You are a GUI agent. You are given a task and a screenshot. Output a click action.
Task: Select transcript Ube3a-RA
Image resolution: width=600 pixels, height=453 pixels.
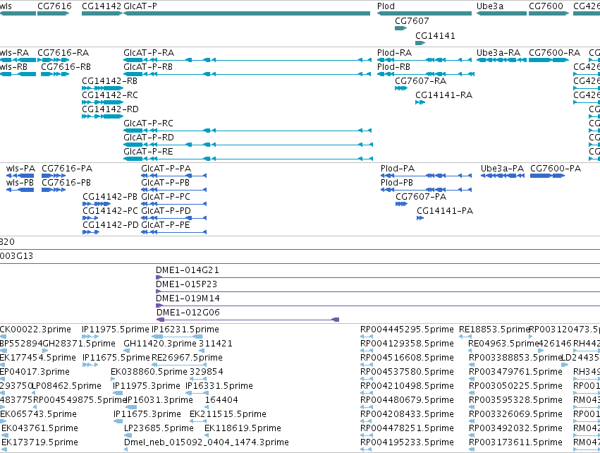pyautogui.click(x=501, y=60)
